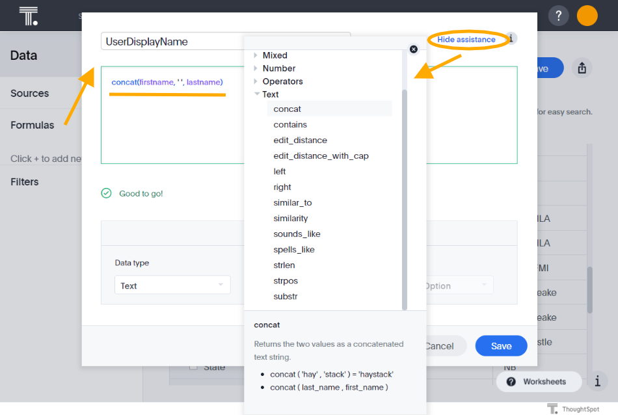This screenshot has height=415, width=618.
Task: Open help via the question mark icon
Action: (x=558, y=15)
